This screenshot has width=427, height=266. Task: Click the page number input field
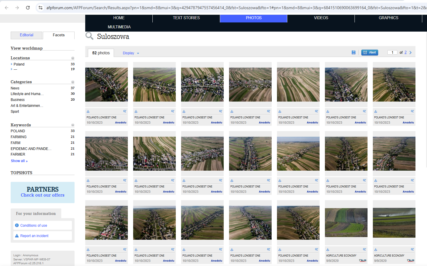pyautogui.click(x=392, y=53)
